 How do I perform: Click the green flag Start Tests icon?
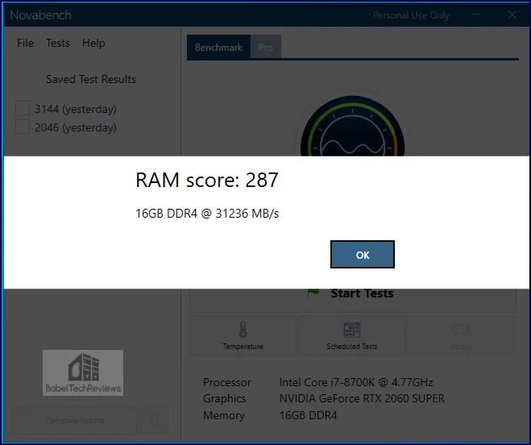(313, 293)
